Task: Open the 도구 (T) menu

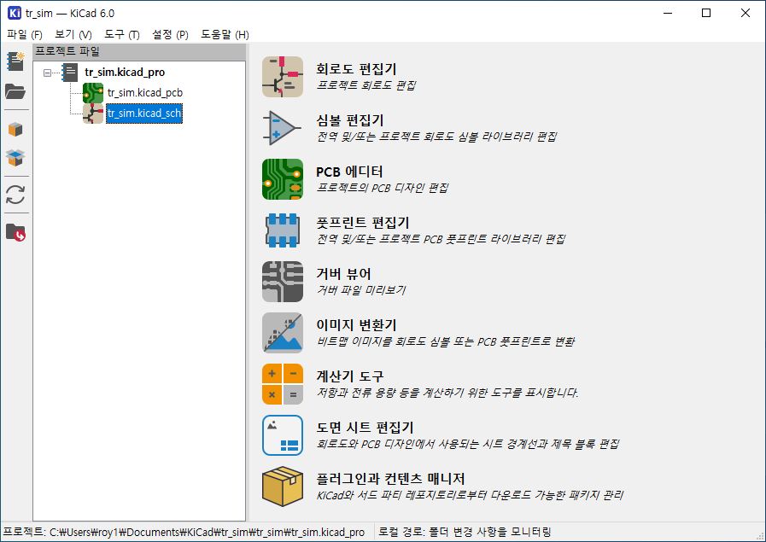Action: (121, 35)
